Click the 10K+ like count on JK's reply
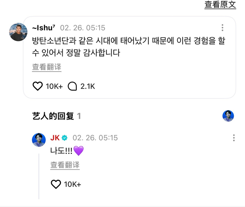The image size is (245, 207). [72, 184]
